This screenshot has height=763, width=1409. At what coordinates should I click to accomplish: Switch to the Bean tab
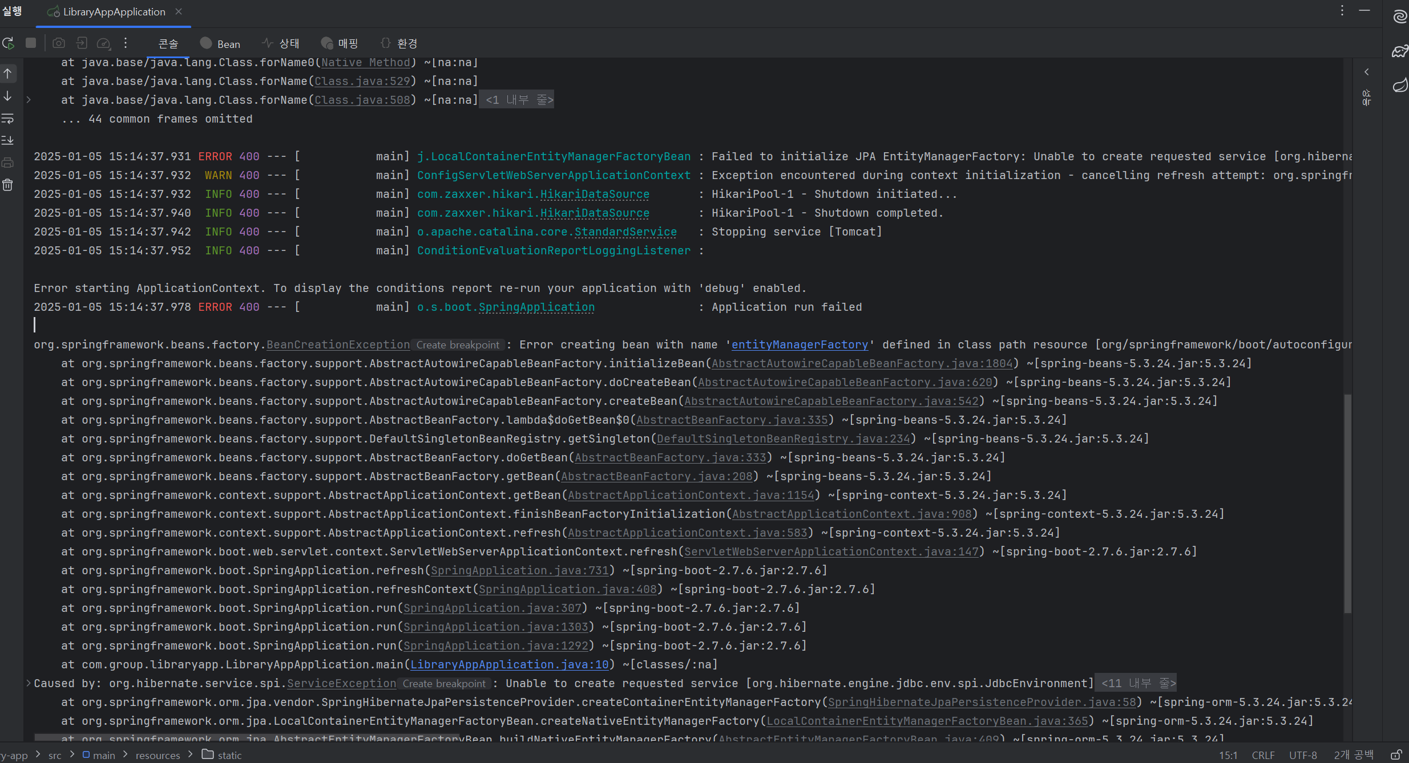pyautogui.click(x=220, y=44)
